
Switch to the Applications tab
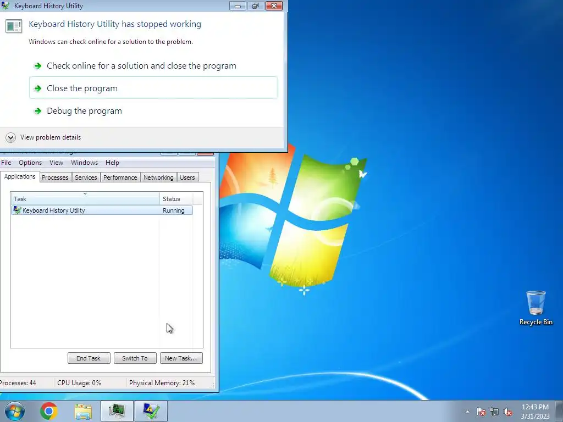tap(20, 176)
